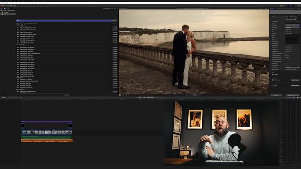Open the timeline tool selector dropdown
The width and height of the screenshot is (301, 169).
pos(21,98)
